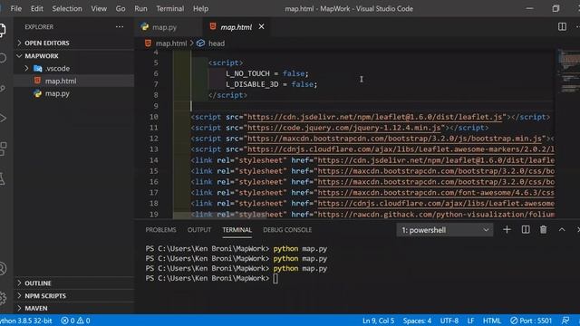The image size is (580, 326).
Task: Create a new terminal with plus icon
Action: [x=507, y=229]
